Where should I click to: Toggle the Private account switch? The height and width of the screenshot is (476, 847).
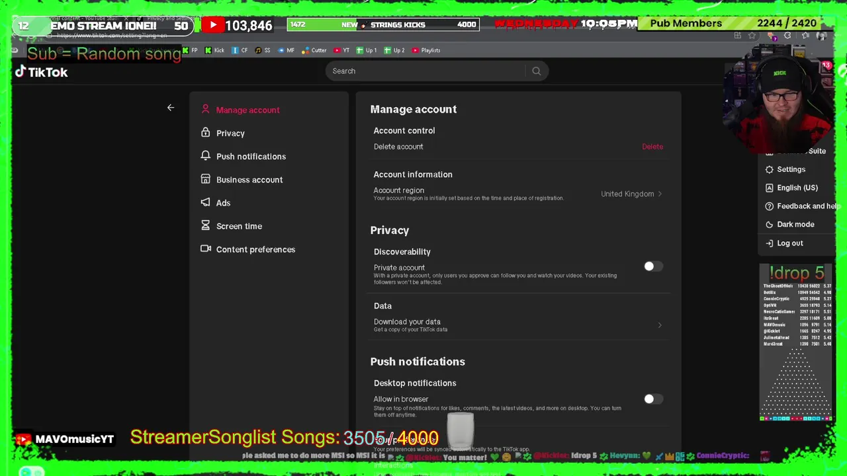click(652, 266)
